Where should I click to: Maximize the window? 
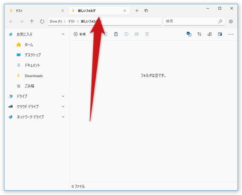click(220, 8)
